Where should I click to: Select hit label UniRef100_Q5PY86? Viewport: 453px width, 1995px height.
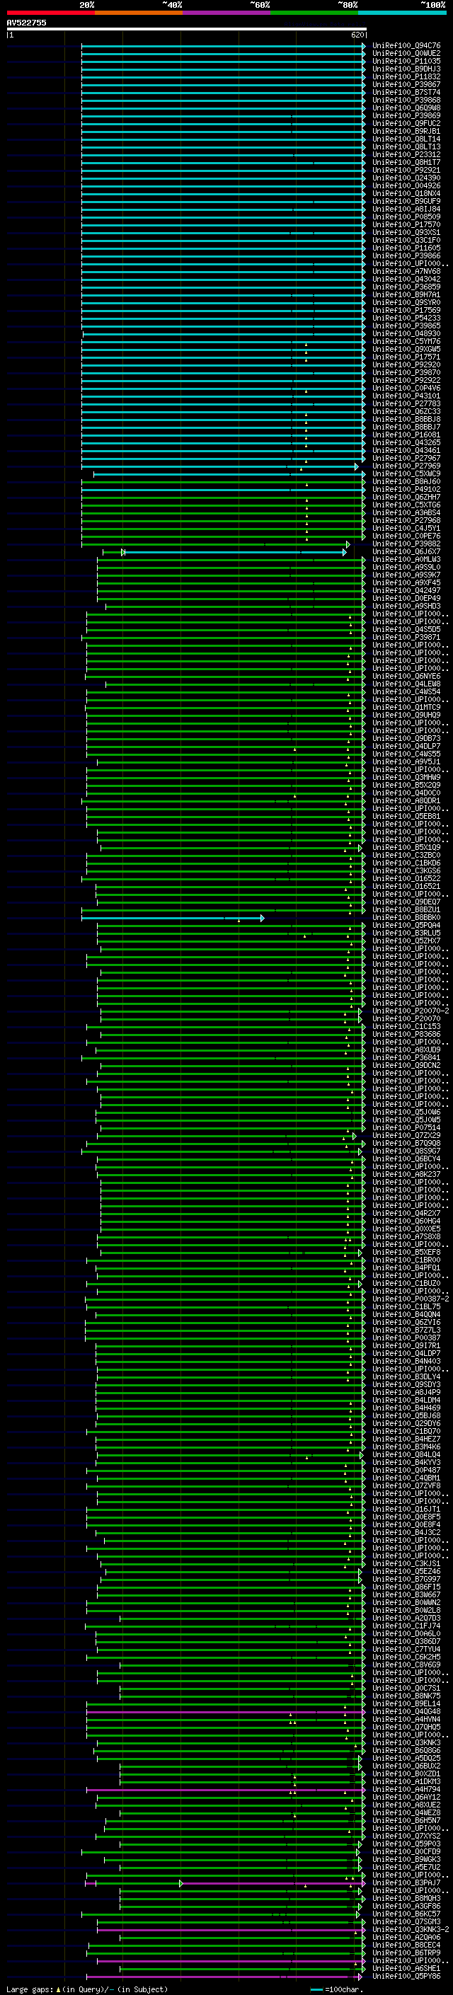[x=406, y=1976]
